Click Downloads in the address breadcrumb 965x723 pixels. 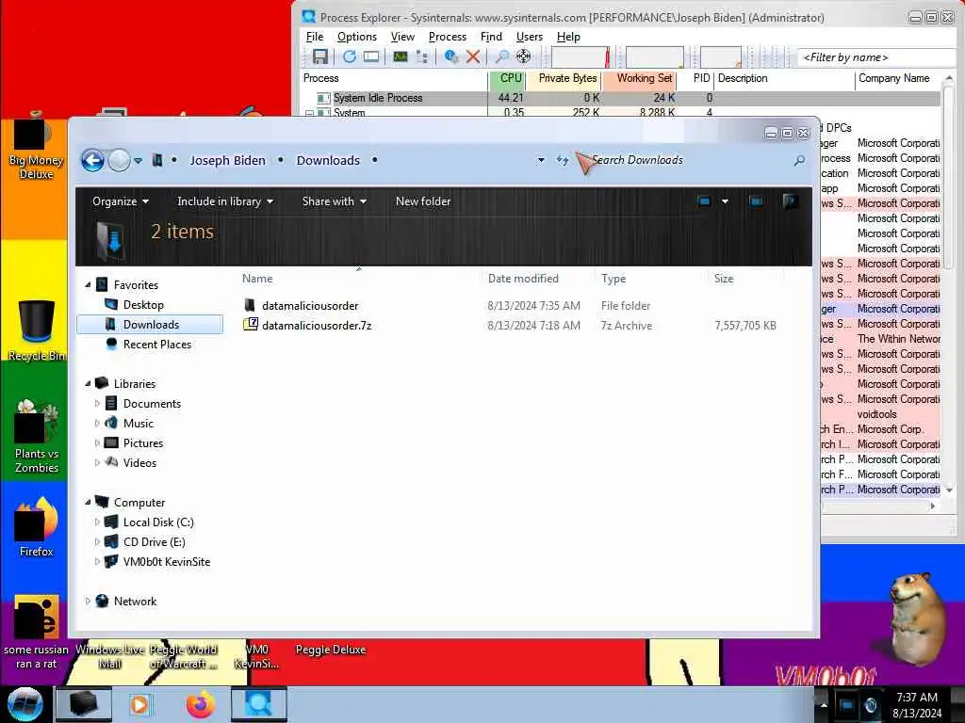tap(328, 160)
